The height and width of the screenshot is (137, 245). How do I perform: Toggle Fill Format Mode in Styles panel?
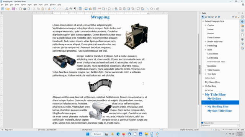(x=233, y=17)
